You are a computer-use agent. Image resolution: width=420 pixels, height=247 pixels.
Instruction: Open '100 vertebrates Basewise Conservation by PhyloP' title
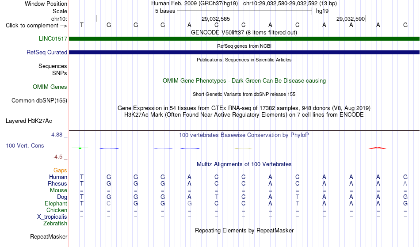(x=244, y=135)
